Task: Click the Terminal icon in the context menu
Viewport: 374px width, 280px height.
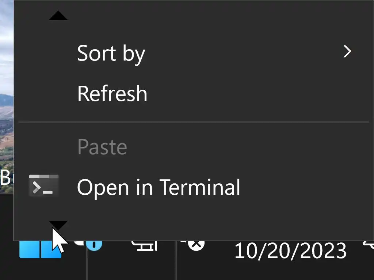Action: click(44, 186)
